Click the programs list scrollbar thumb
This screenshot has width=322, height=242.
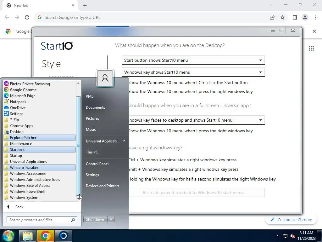(78, 146)
